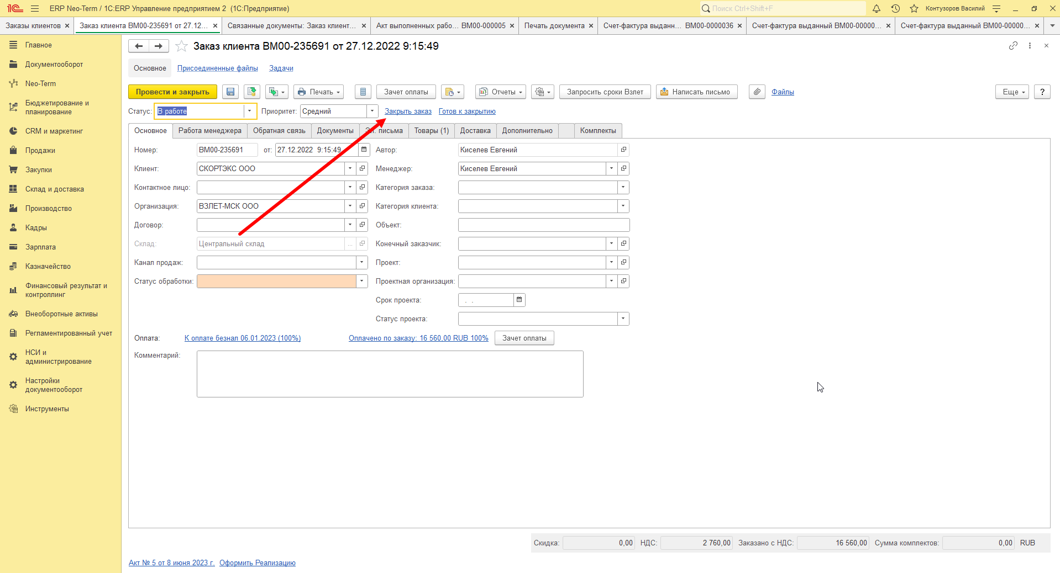
Task: Open the Клиент record card icon
Action: [362, 168]
